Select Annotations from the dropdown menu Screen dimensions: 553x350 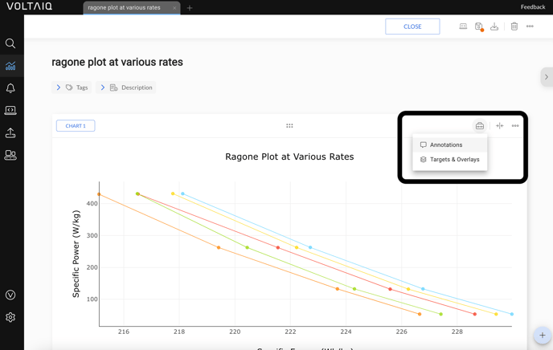(446, 145)
